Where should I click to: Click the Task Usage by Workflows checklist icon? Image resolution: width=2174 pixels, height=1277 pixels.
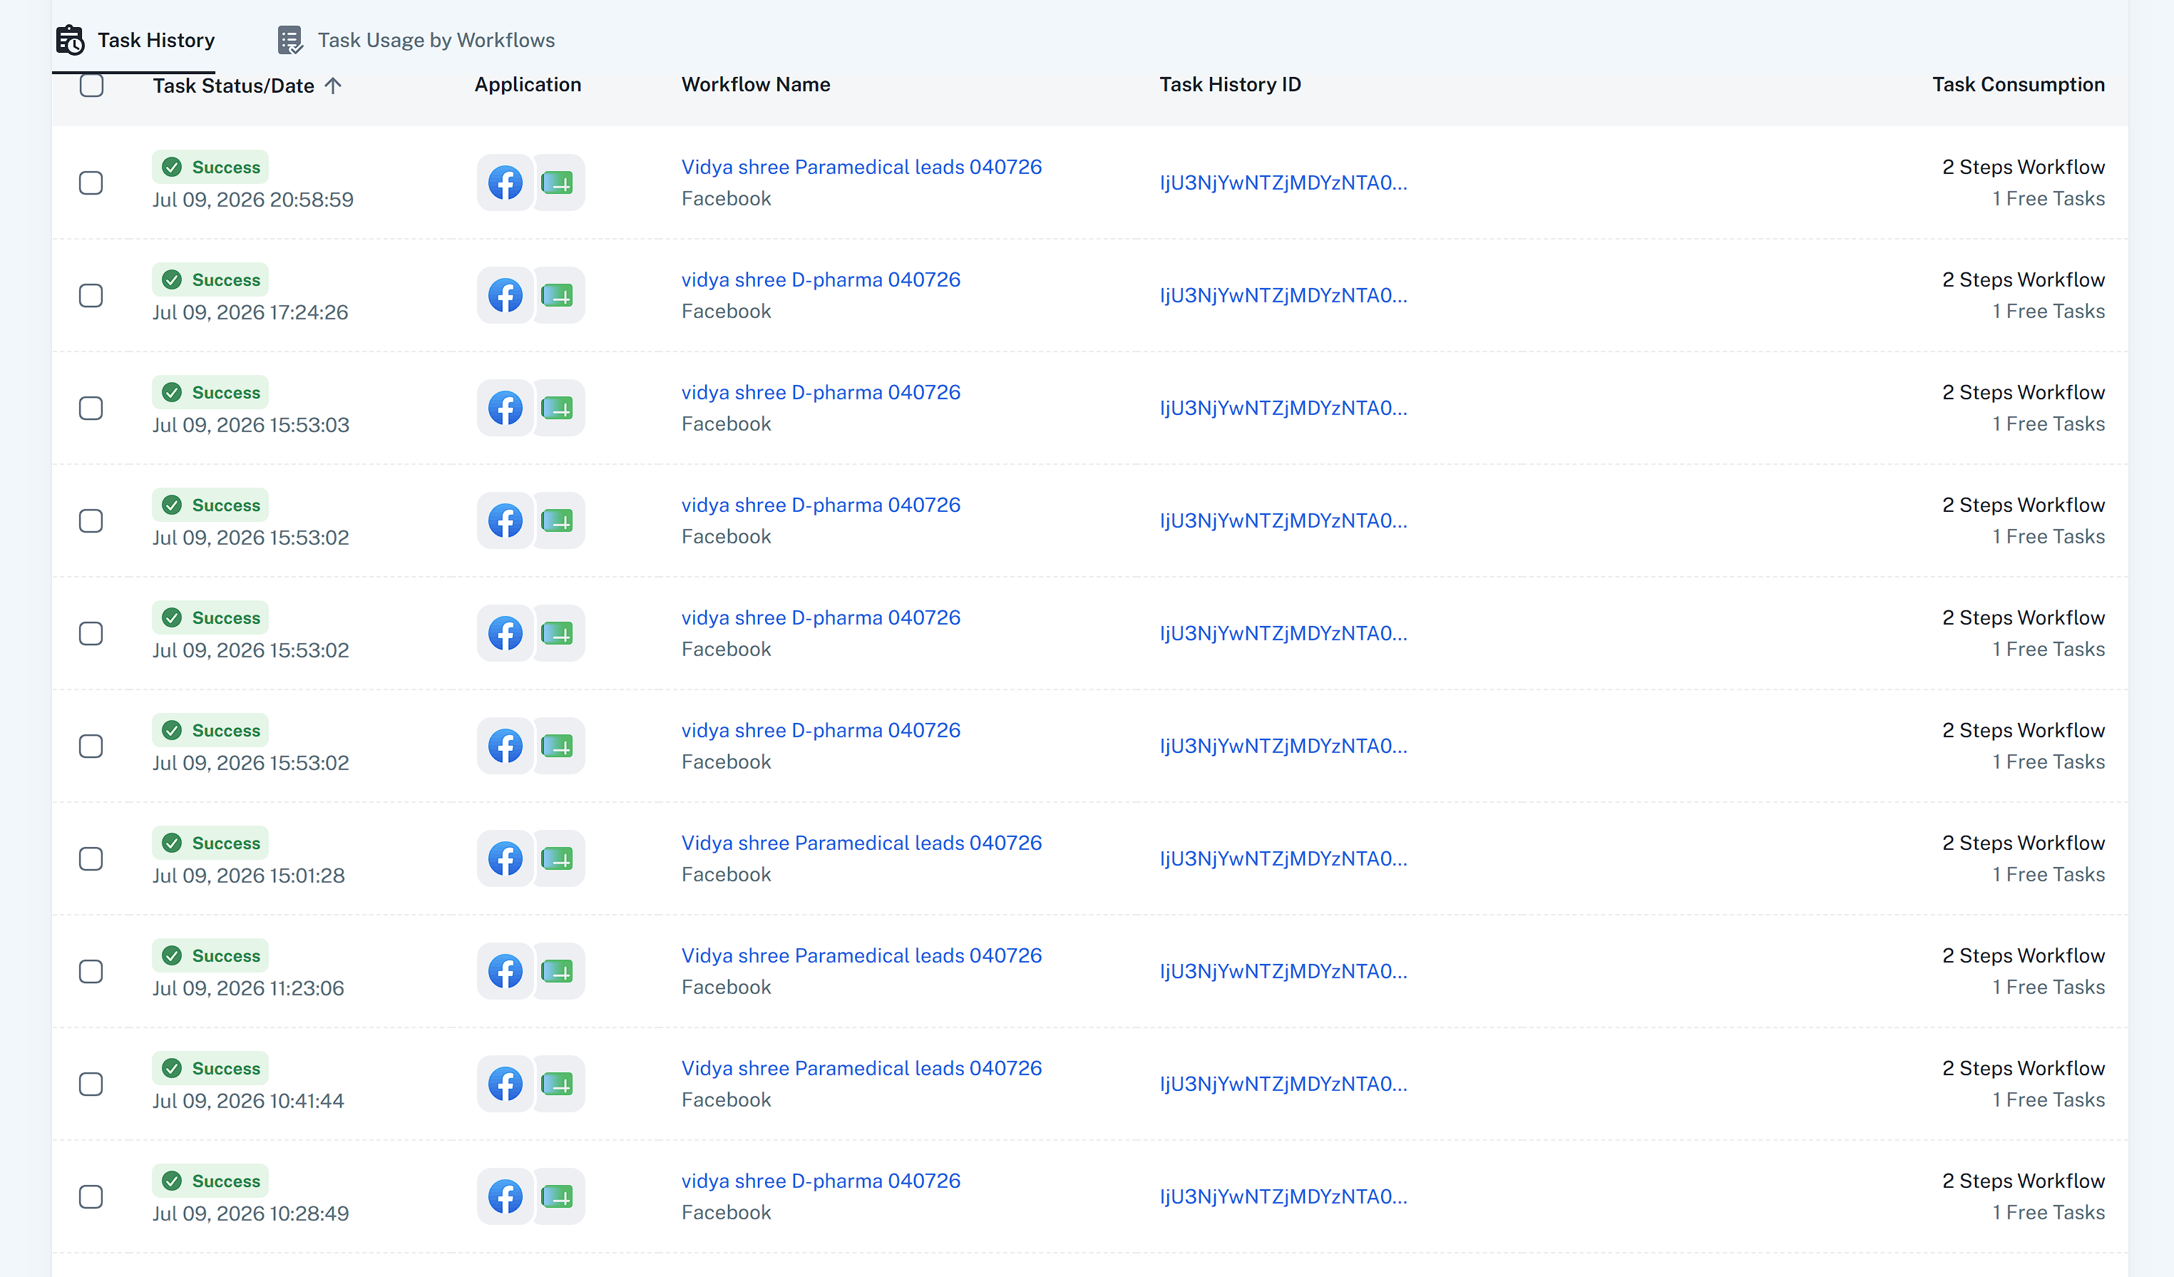pos(290,41)
